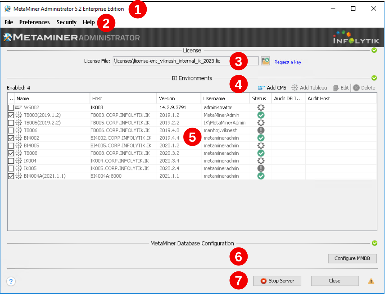Enable the IK004 environment checkbox
This screenshot has height=294, width=385.
11,161
